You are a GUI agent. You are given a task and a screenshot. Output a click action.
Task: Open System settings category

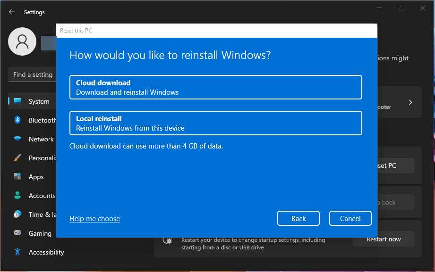point(32,101)
